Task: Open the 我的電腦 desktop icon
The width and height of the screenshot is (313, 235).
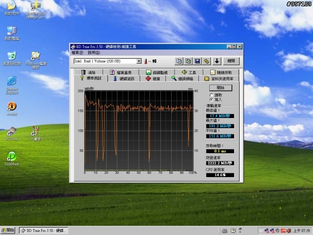Action: coord(12,33)
